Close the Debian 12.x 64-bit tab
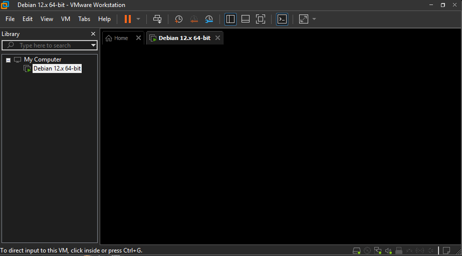The width and height of the screenshot is (462, 256). point(218,38)
